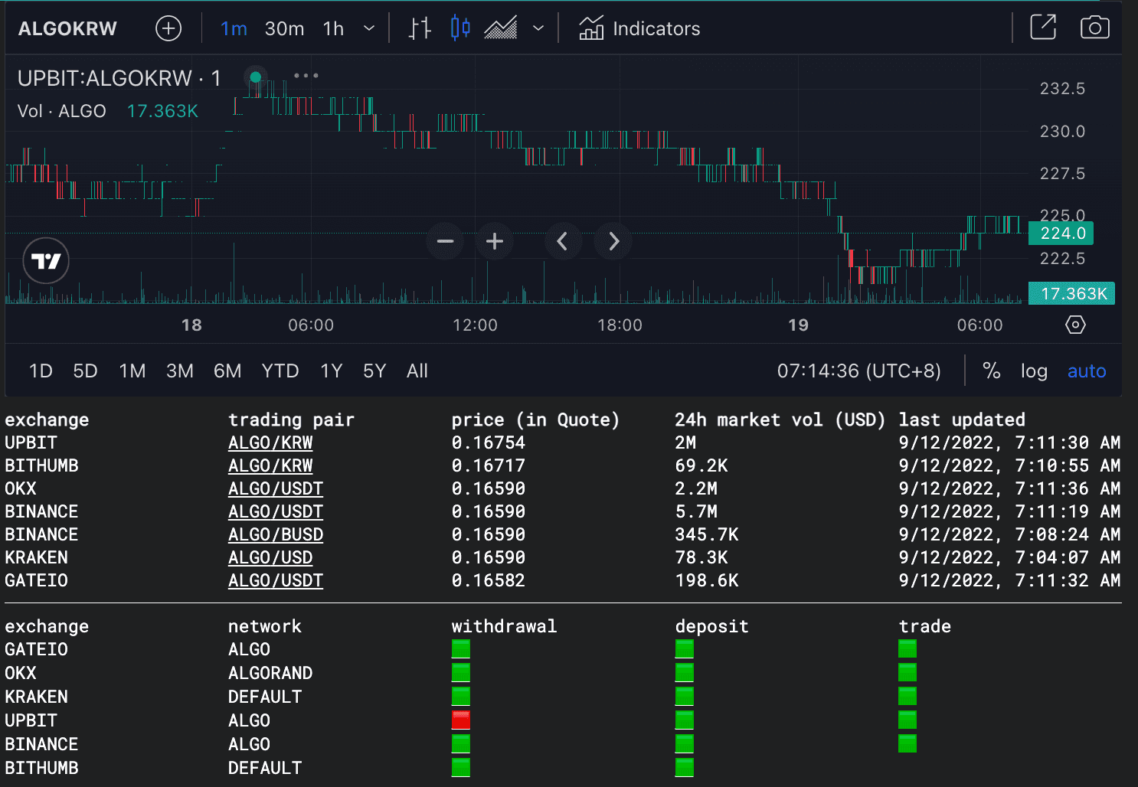The image size is (1138, 787).
Task: Click the green GATEIO withdrawal status square
Action: coord(461,648)
